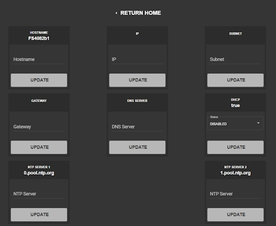Select the Subnet text field
The height and width of the screenshot is (226, 276).
235,60
